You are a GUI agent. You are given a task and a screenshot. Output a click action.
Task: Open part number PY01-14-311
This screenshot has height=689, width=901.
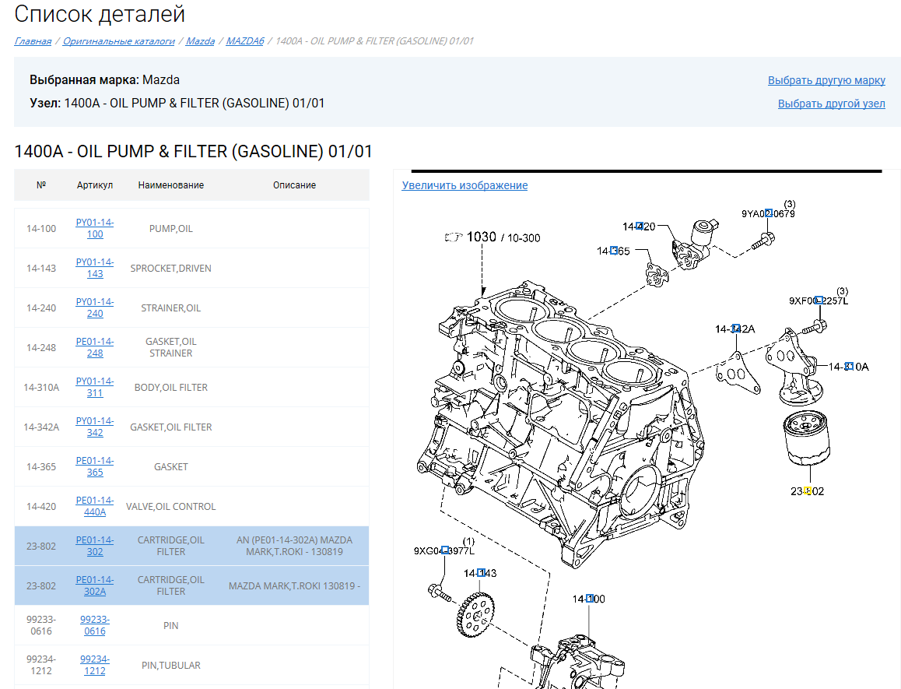95,387
